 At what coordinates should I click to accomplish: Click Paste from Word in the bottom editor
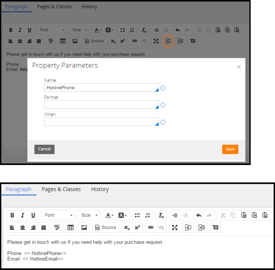(x=265, y=215)
